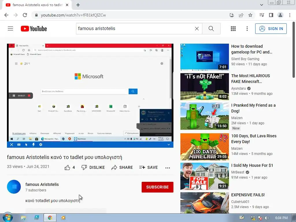This screenshot has width=296, height=222.
Task: Click the '33 views • Jun 24, 2021' text
Action: tap(28, 167)
